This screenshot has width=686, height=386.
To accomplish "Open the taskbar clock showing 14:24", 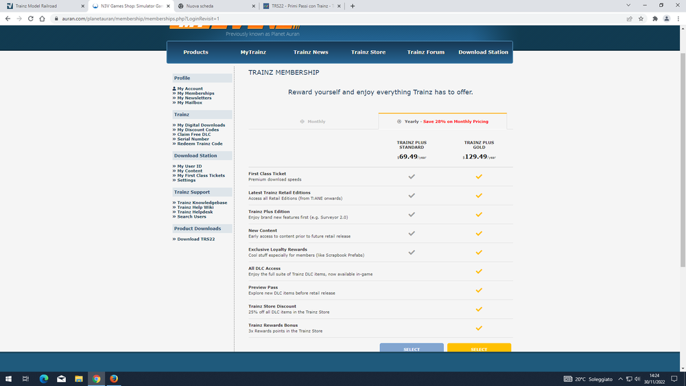I will point(654,379).
